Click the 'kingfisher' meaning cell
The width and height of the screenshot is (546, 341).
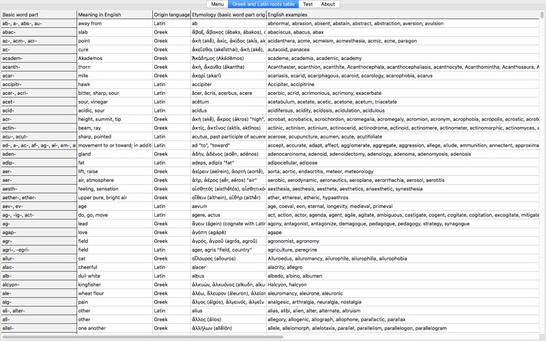(115, 284)
